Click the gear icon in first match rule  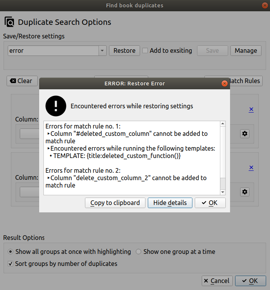tap(245, 134)
